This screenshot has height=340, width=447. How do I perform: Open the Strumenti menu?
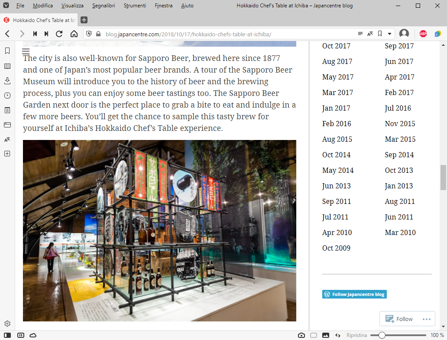[x=135, y=6]
